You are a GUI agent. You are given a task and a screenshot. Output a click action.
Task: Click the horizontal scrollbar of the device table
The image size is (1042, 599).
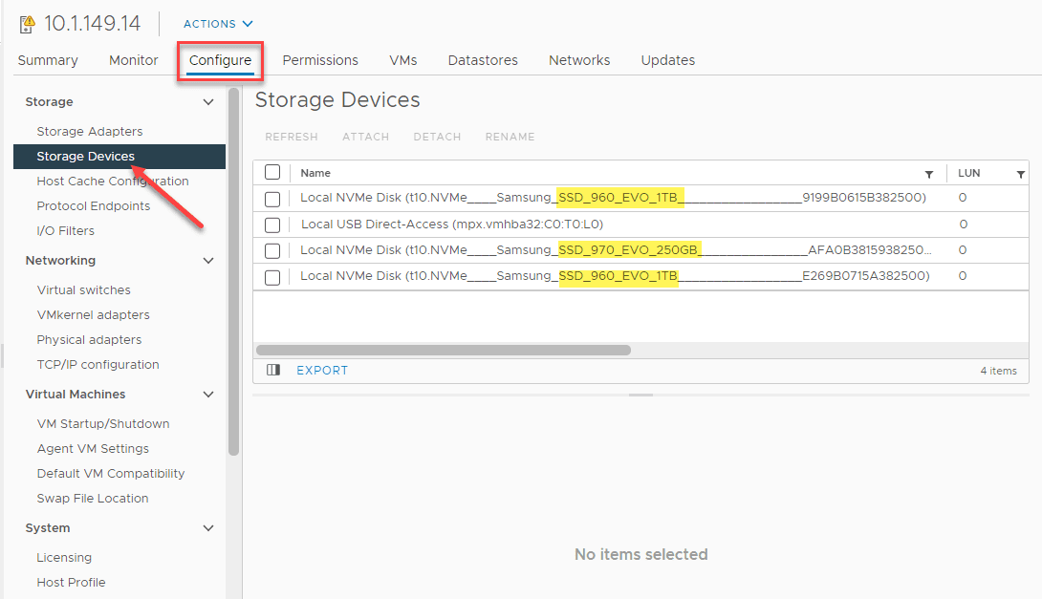coord(444,350)
